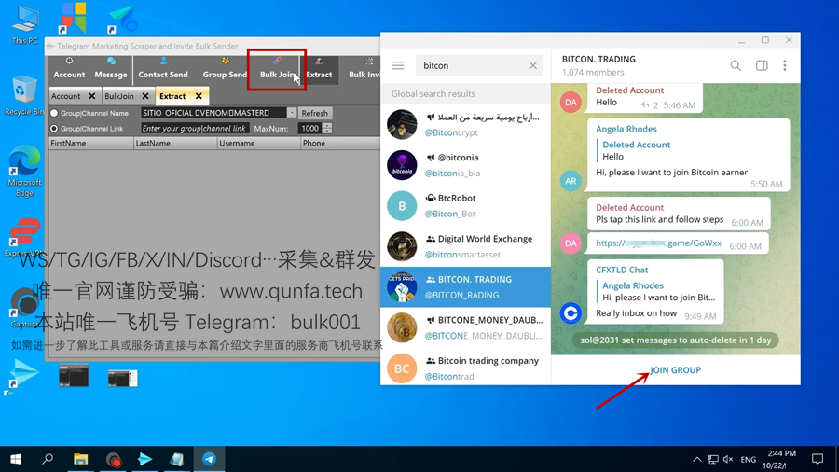The height and width of the screenshot is (472, 839).
Task: Click the Windows Start button
Action: pos(16,459)
